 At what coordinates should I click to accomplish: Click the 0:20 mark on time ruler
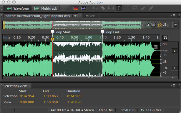(31, 37)
